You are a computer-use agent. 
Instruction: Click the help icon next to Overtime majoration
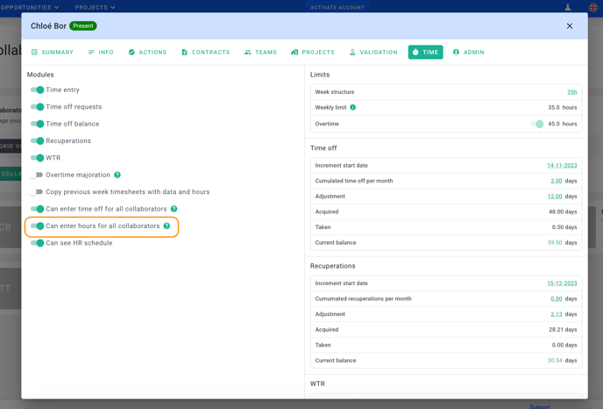click(x=117, y=175)
